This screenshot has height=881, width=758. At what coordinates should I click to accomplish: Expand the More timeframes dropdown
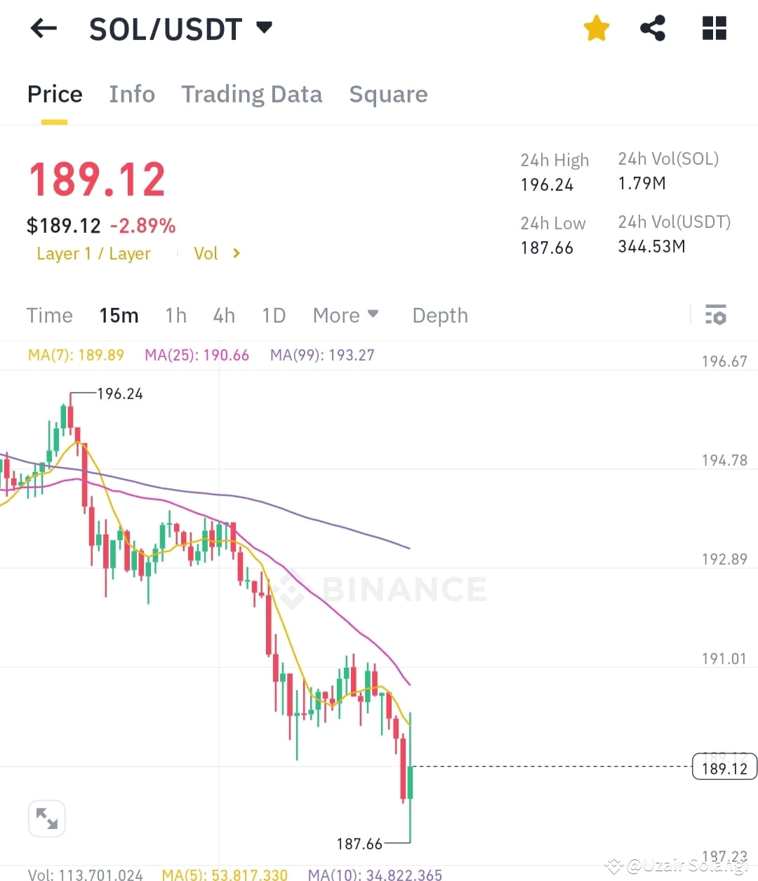pyautogui.click(x=345, y=315)
